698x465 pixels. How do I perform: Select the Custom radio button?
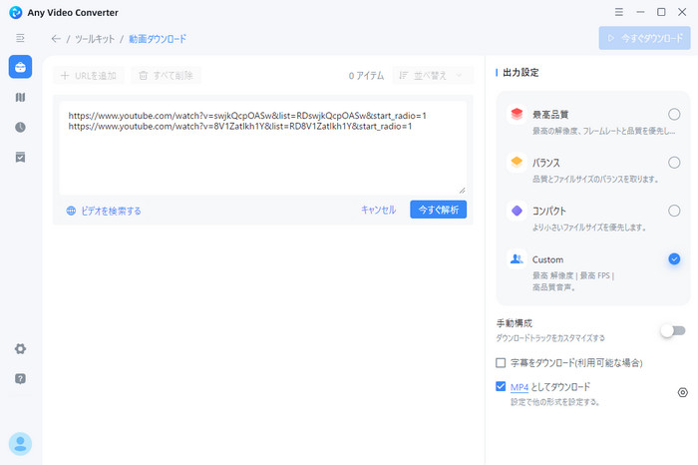click(674, 258)
